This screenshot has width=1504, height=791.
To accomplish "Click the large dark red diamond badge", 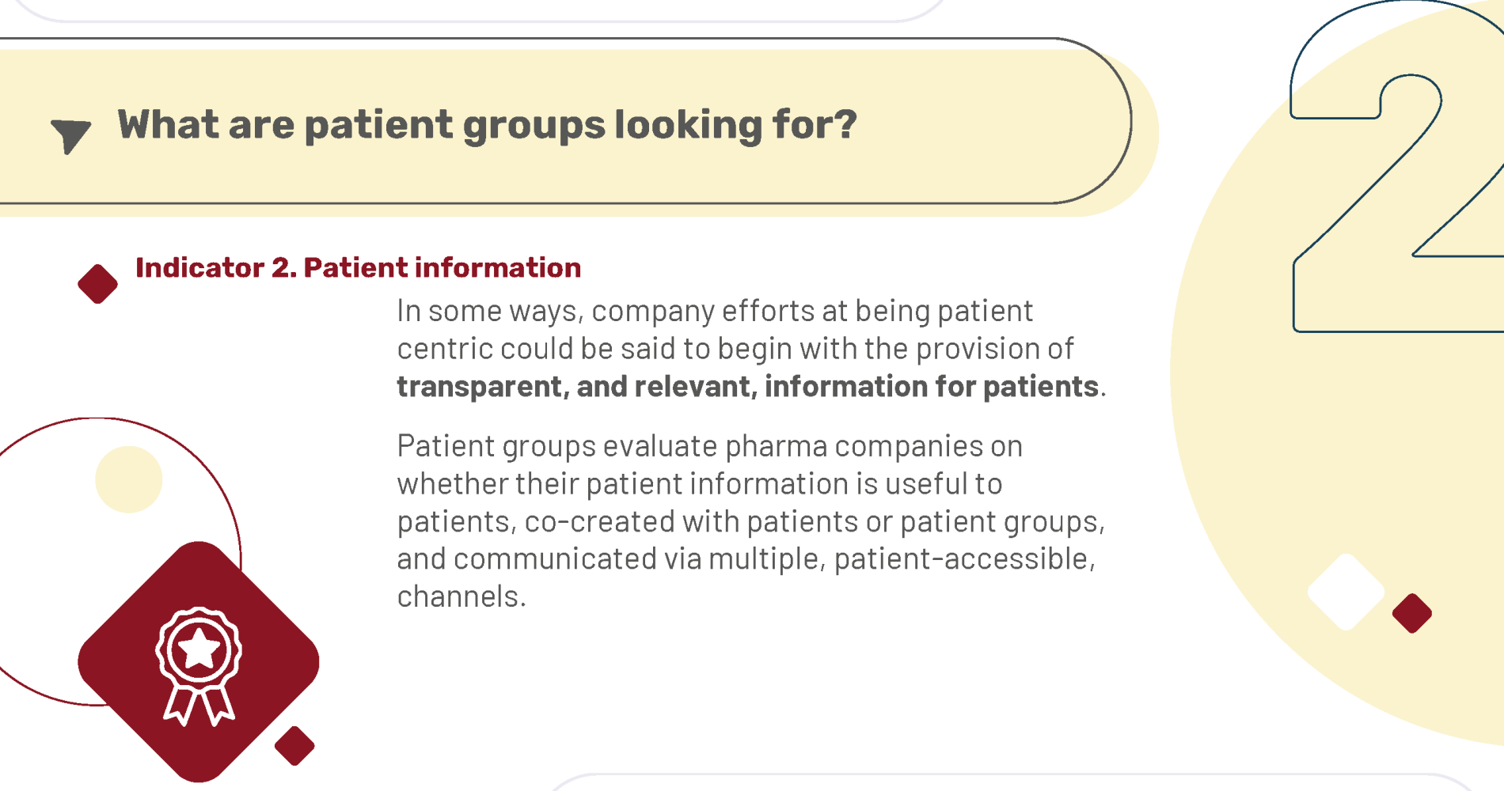I will (x=199, y=662).
